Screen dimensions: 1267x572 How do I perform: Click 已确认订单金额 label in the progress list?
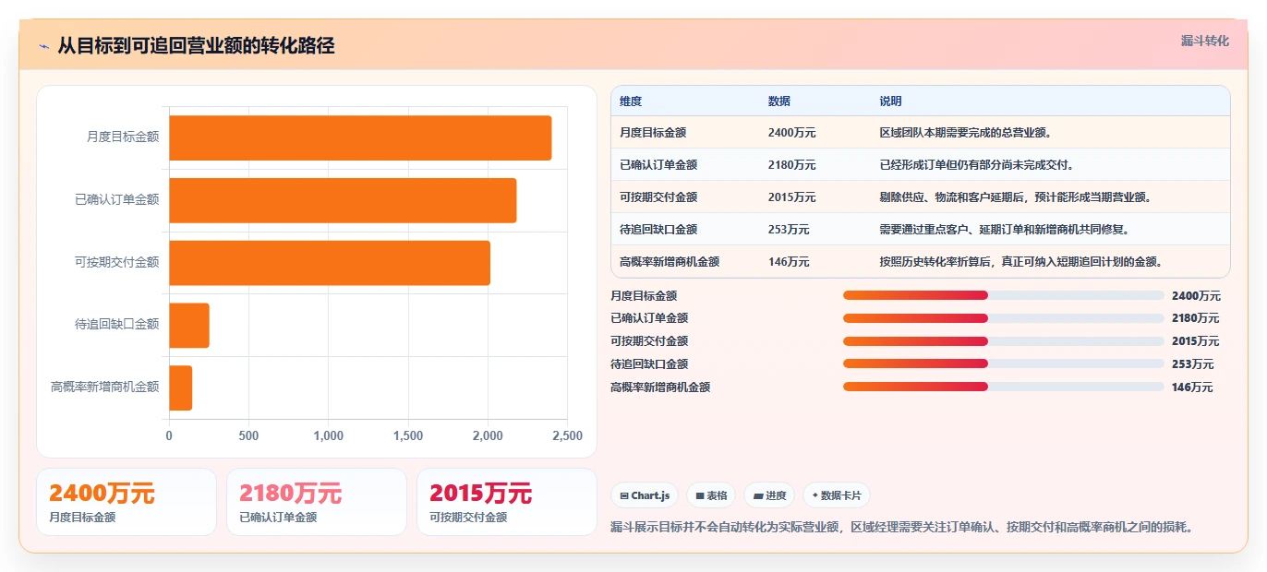point(649,318)
